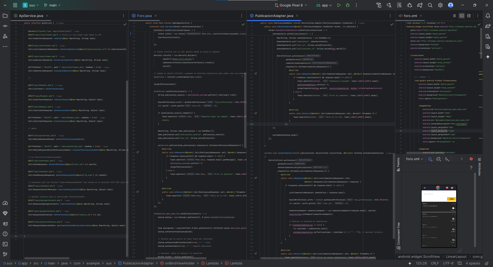Image resolution: width=493 pixels, height=267 pixels.
Task: Open the Profiler tool window
Action: 5,203
